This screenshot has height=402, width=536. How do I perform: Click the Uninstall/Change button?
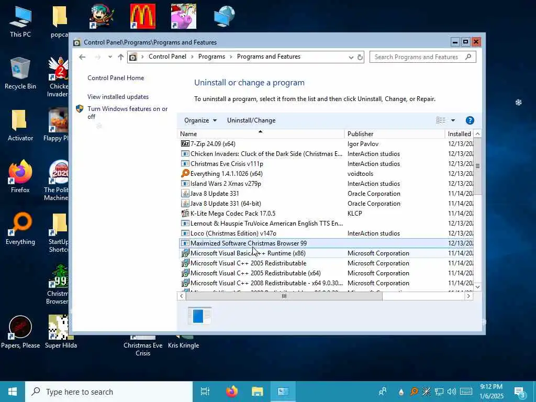(251, 120)
